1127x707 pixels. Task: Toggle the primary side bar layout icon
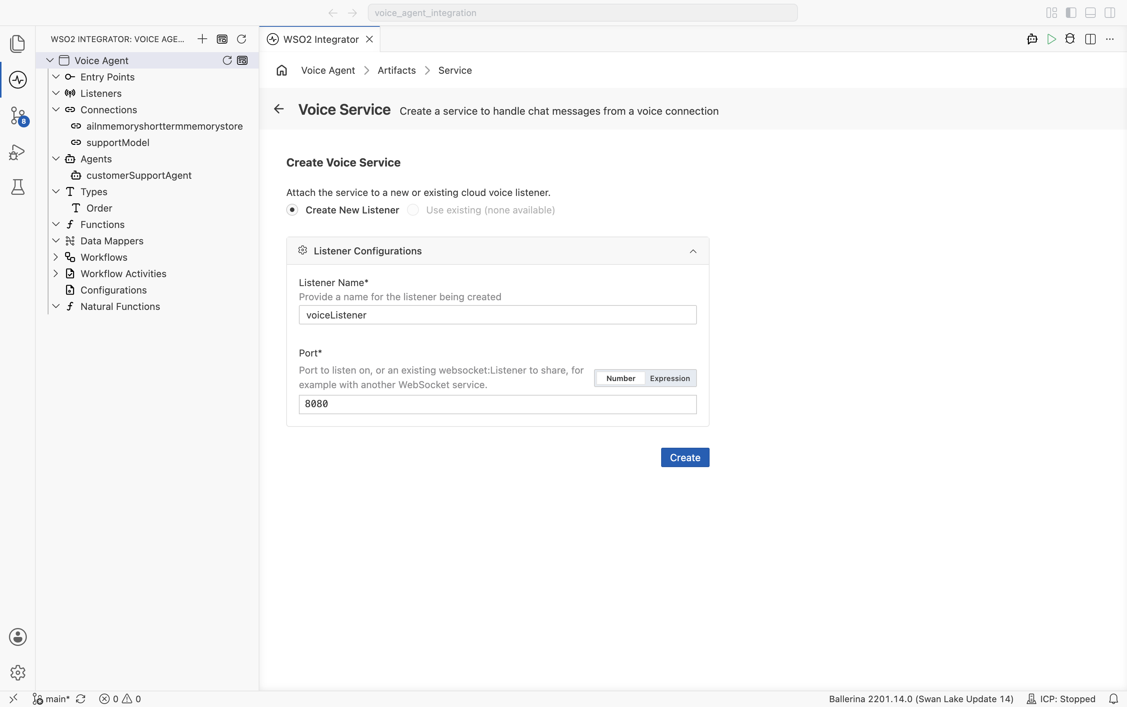(x=1071, y=13)
